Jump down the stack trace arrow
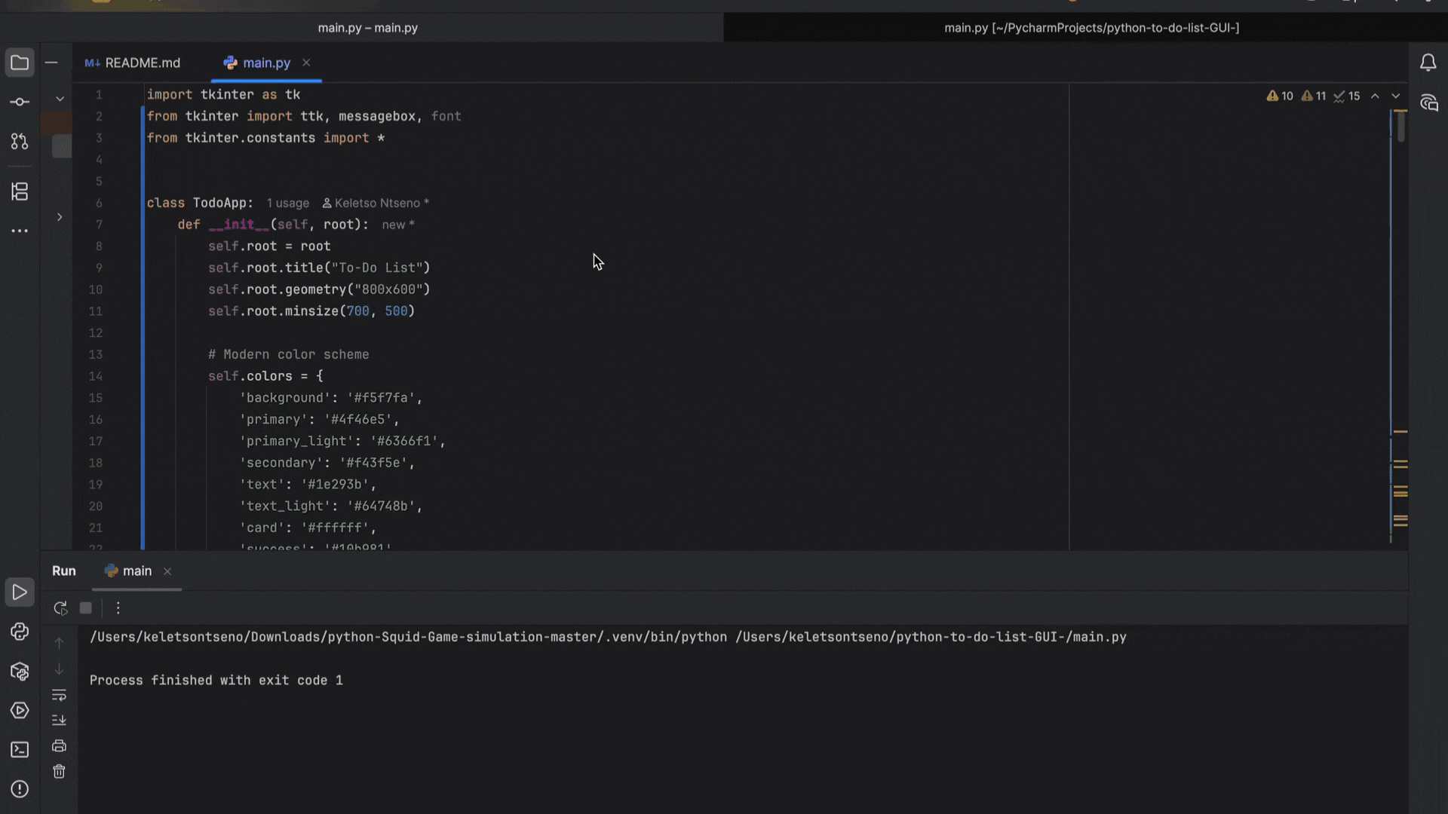The width and height of the screenshot is (1448, 814). click(x=59, y=669)
